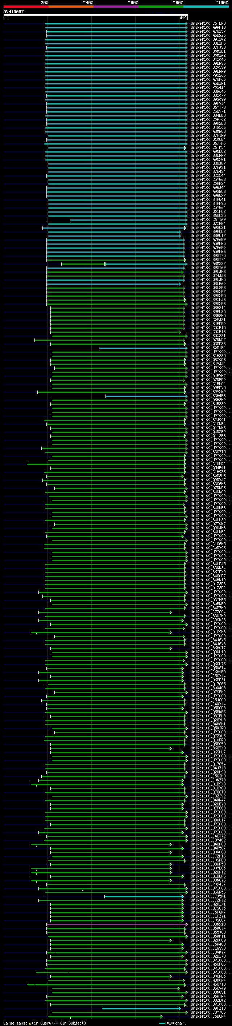Image resolution: width=232 pixels, height=1026 pixels.
Task: Click the cyan segment of the identity scale
Action: [x=206, y=7]
